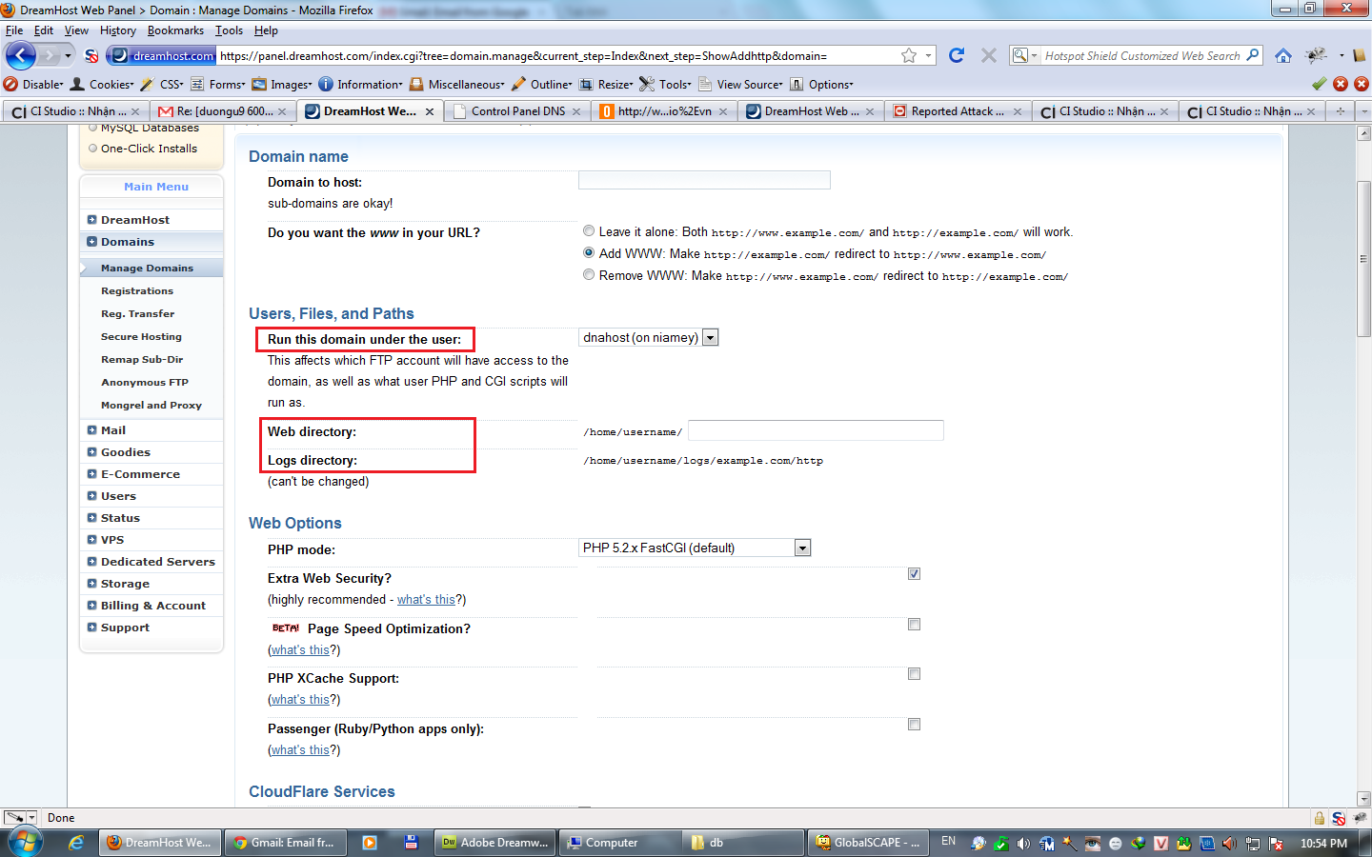Open the Forms developer toolbar menu
The height and width of the screenshot is (857, 1372).
pos(218,84)
